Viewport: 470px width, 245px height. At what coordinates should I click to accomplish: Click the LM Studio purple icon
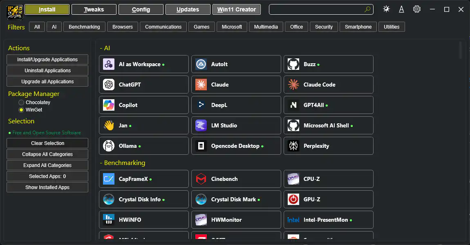pyautogui.click(x=201, y=125)
